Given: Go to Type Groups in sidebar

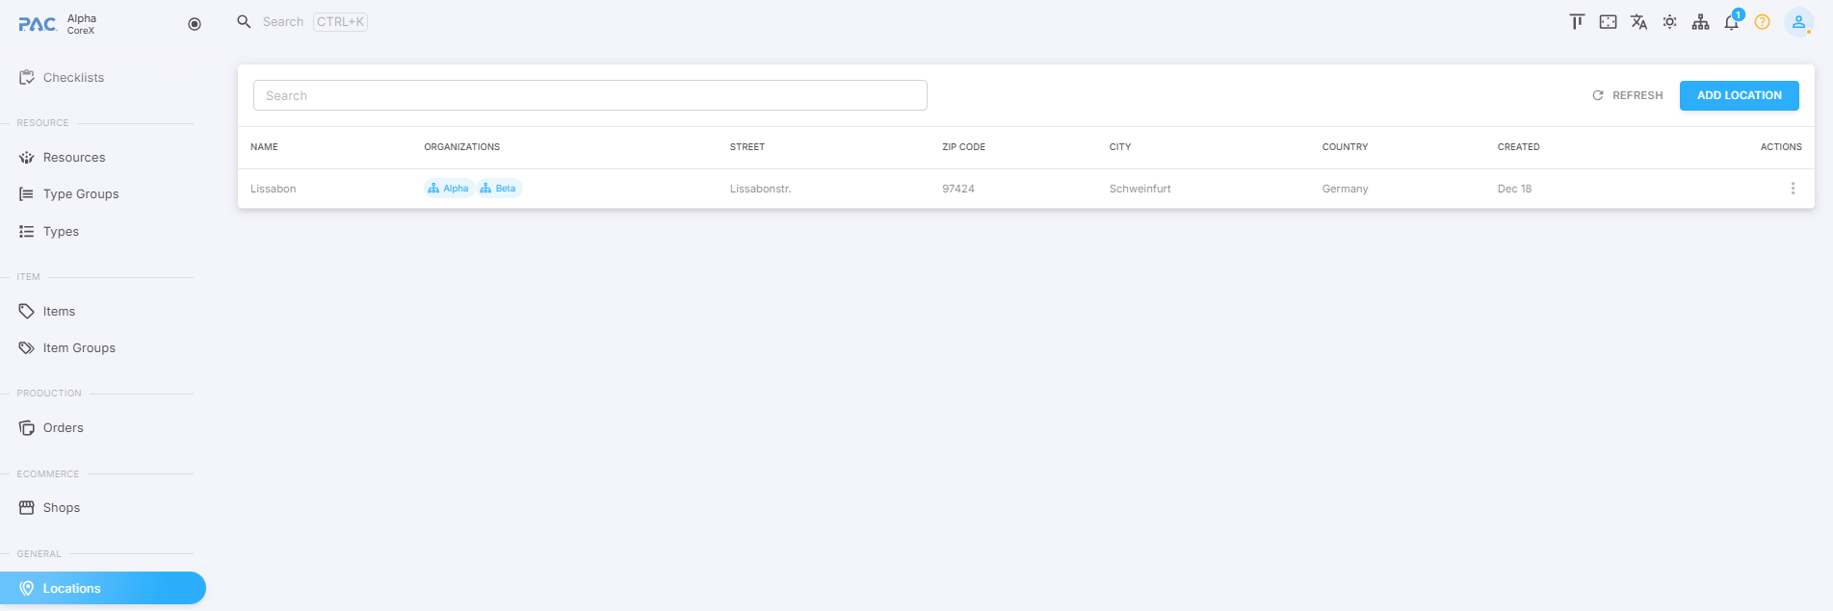Looking at the screenshot, I should (81, 194).
